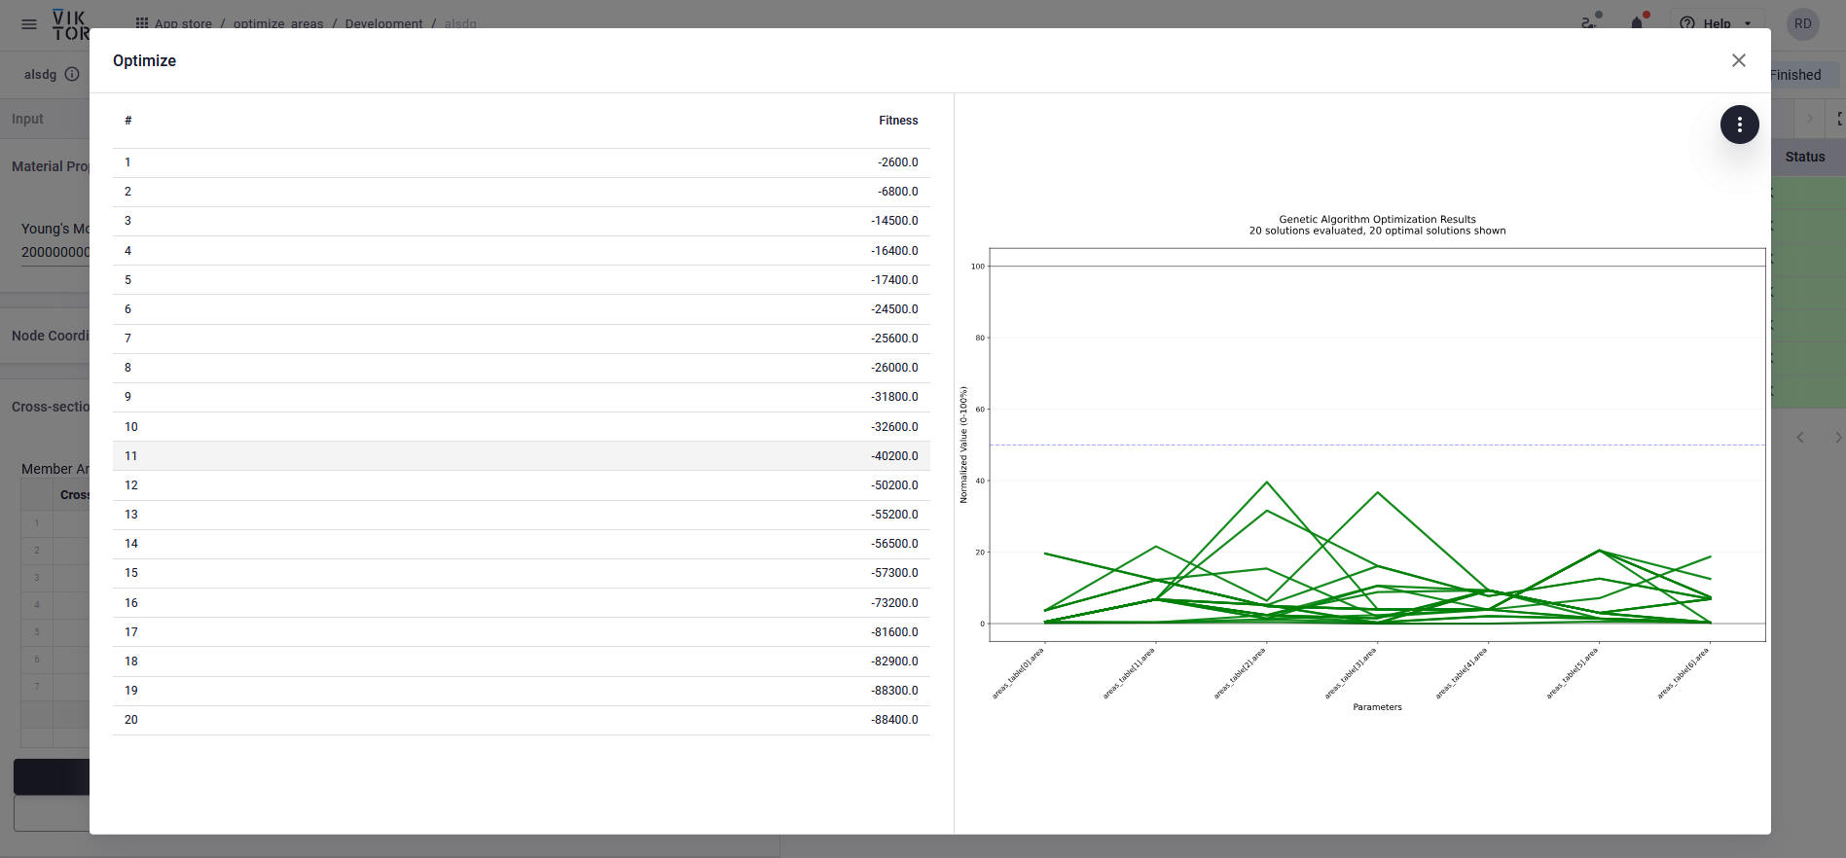
Task: Click the chevron next to fullscreen icon
Action: click(x=1809, y=119)
